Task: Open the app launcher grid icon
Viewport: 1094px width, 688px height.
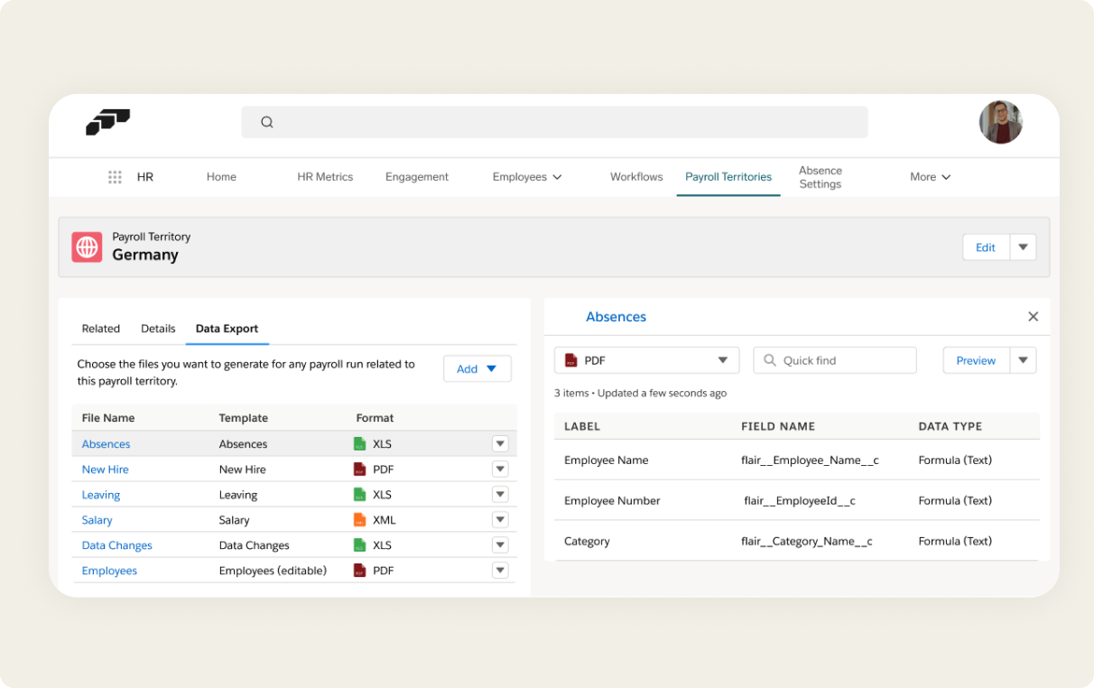Action: (x=115, y=177)
